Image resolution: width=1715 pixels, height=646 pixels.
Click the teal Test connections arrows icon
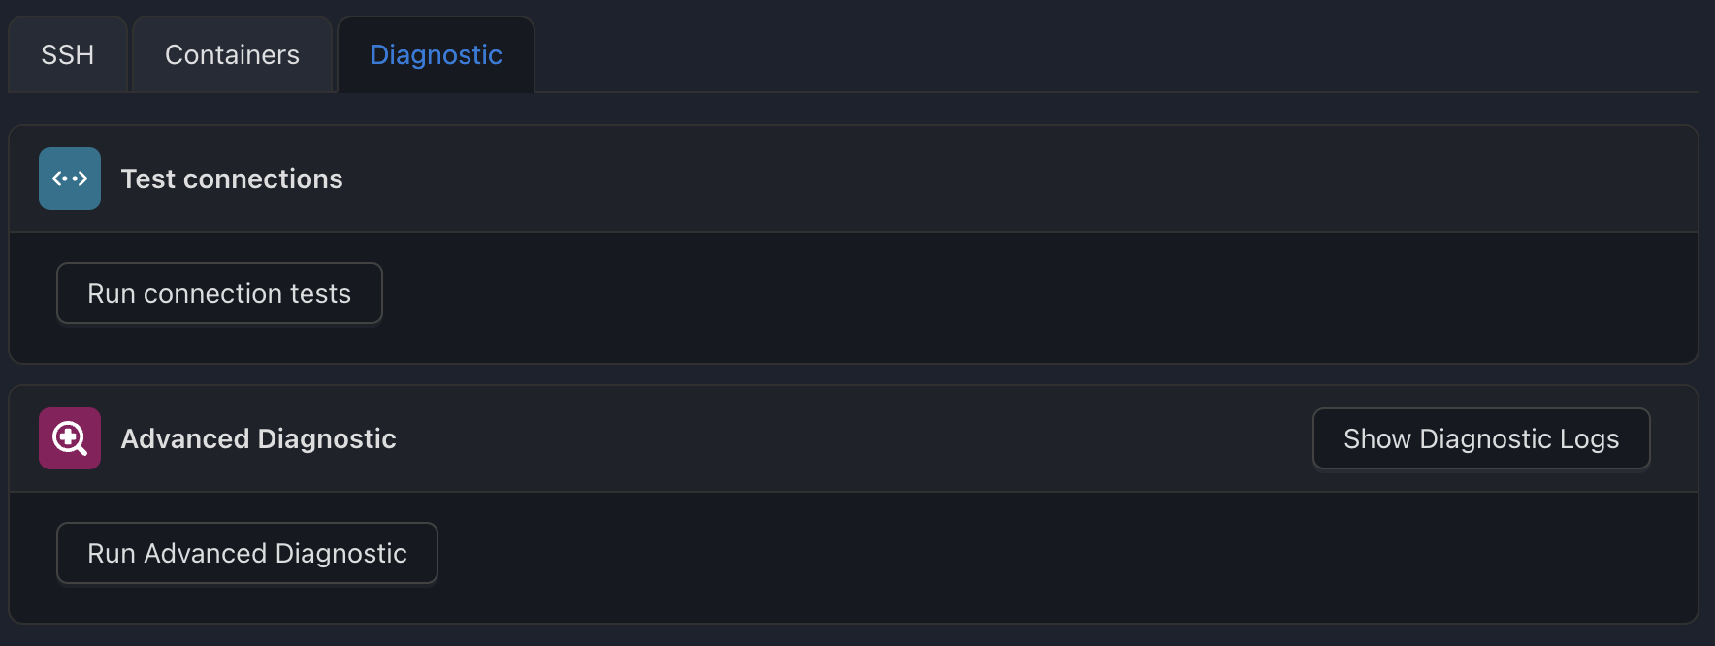coord(70,178)
